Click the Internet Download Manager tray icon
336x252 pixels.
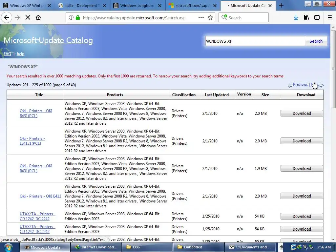tap(299, 247)
